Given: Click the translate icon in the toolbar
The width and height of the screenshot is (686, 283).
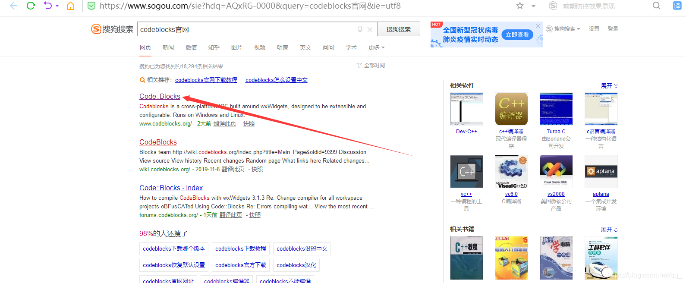Looking at the screenshot, I should [x=677, y=6].
